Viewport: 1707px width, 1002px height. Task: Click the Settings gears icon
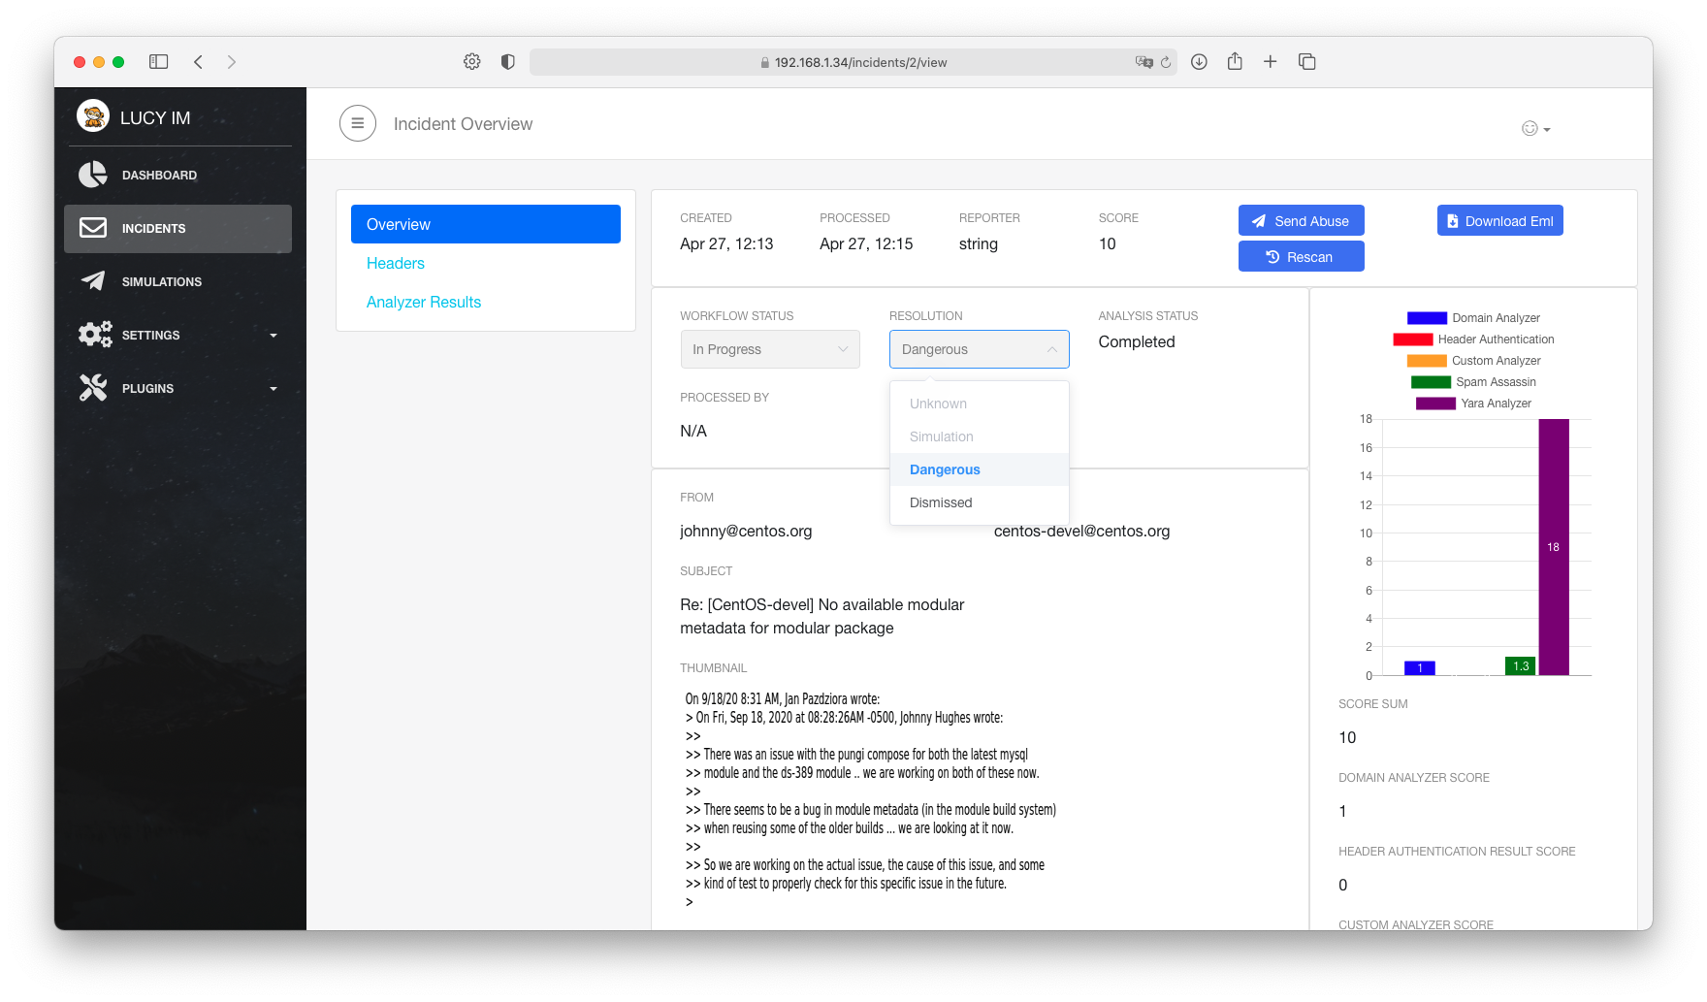click(94, 335)
